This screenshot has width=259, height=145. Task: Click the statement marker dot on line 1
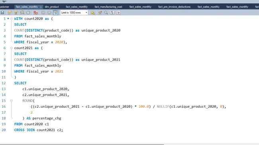[x=8, y=19]
